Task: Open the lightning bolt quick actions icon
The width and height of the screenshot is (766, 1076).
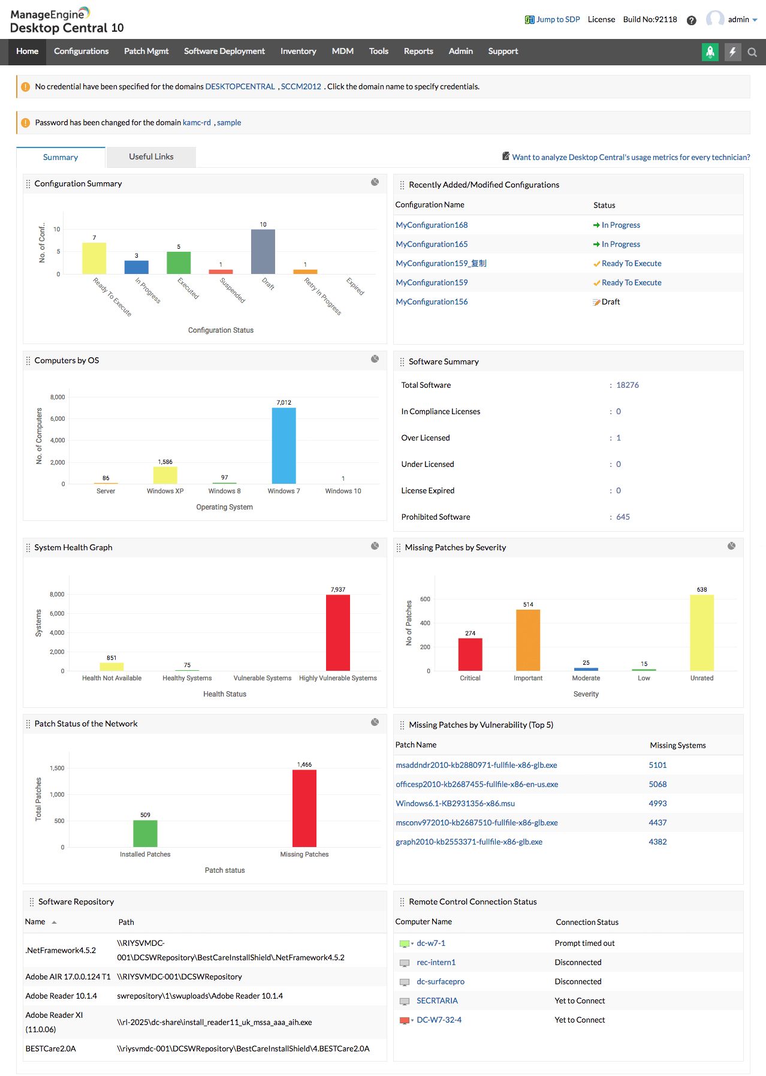Action: coord(732,52)
